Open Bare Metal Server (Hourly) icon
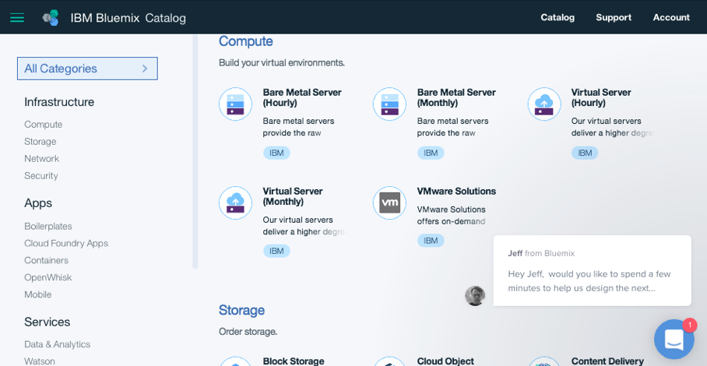This screenshot has height=366, width=707. pos(235,104)
